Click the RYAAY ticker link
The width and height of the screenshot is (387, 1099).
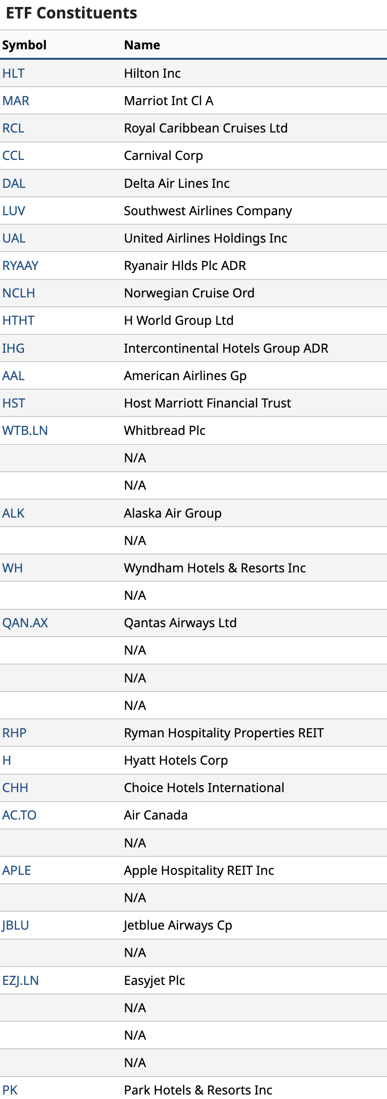click(x=20, y=266)
